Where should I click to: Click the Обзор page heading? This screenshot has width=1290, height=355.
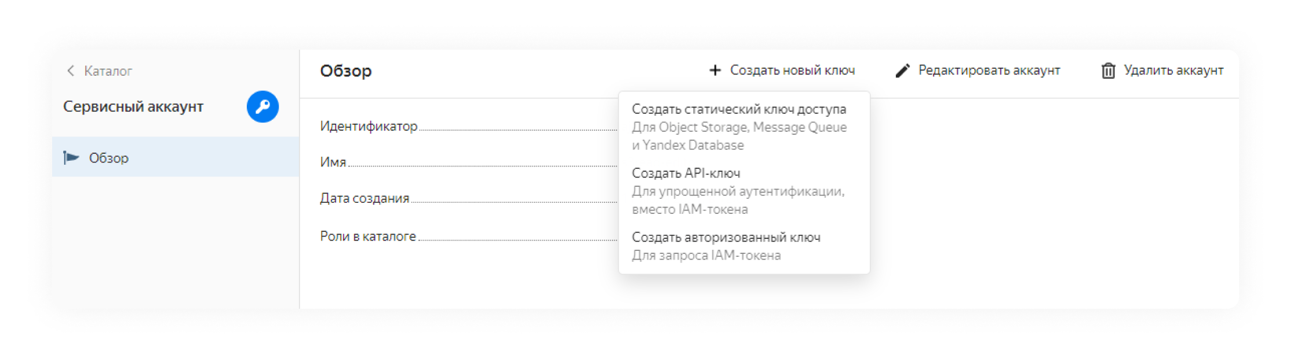345,71
